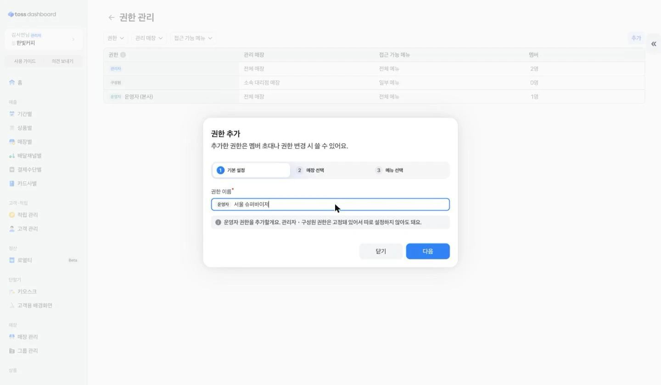Image resolution: width=661 pixels, height=385 pixels.
Task: Expand the 한빛커피 account switcher
Action: [44, 39]
